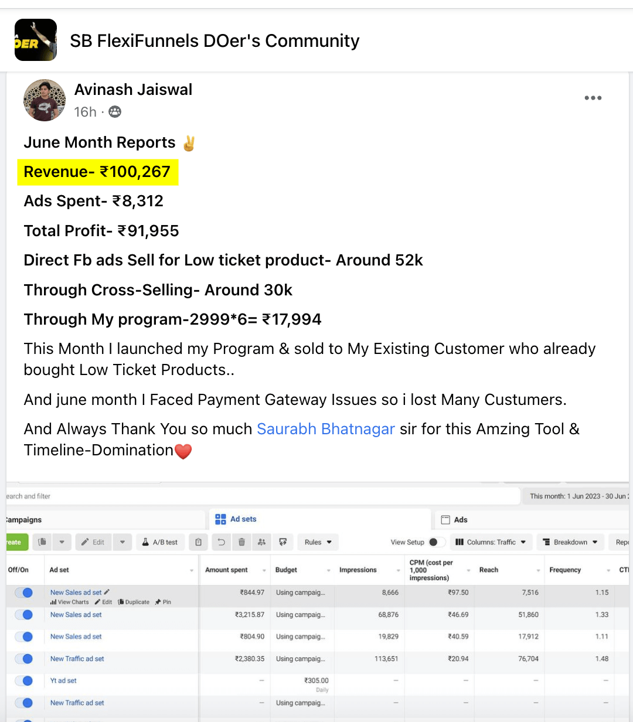This screenshot has width=633, height=722.
Task: Disable the first New Traffic ad set
Action: click(x=24, y=659)
